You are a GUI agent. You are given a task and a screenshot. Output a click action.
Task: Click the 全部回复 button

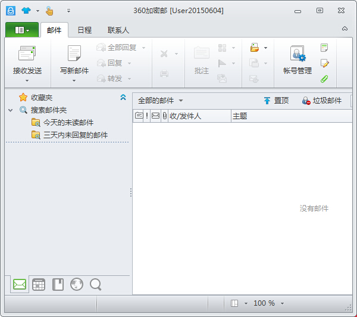point(117,48)
